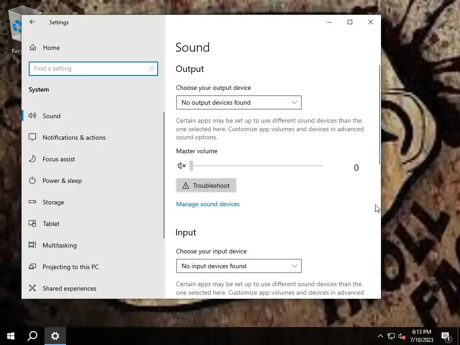Click the Recycle Bin desktop icon
The image size is (460, 345).
click(17, 29)
